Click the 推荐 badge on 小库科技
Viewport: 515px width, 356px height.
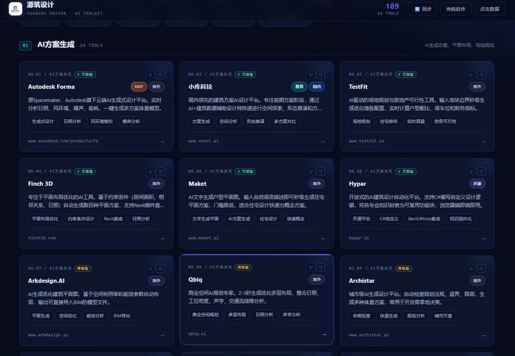[x=299, y=86]
